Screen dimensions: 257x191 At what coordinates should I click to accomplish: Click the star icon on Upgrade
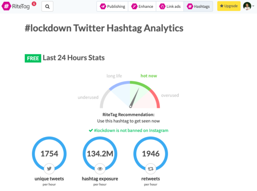[221, 6]
